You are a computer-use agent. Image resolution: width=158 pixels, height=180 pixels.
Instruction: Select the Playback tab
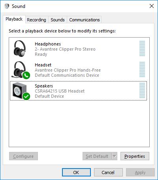point(14,19)
